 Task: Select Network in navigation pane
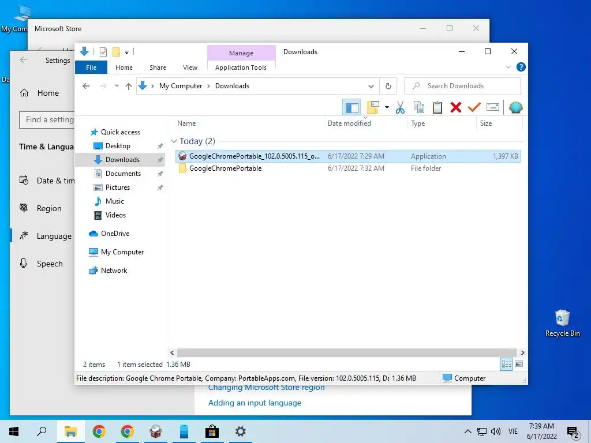pos(114,271)
